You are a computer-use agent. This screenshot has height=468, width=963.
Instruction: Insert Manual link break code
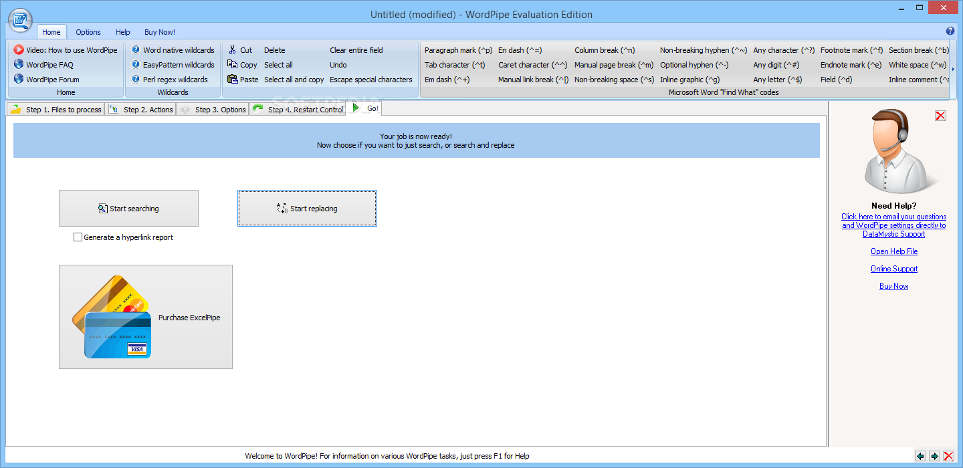[533, 80]
